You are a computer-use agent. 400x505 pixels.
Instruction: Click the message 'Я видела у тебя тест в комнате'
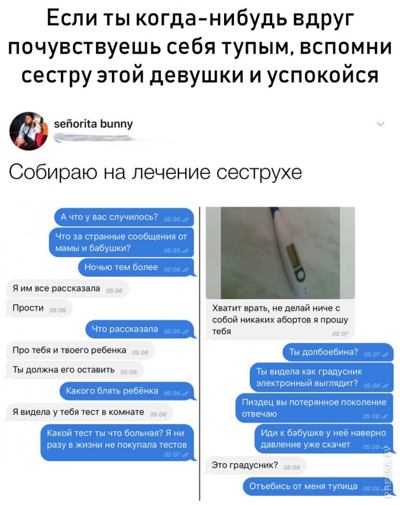(89, 412)
